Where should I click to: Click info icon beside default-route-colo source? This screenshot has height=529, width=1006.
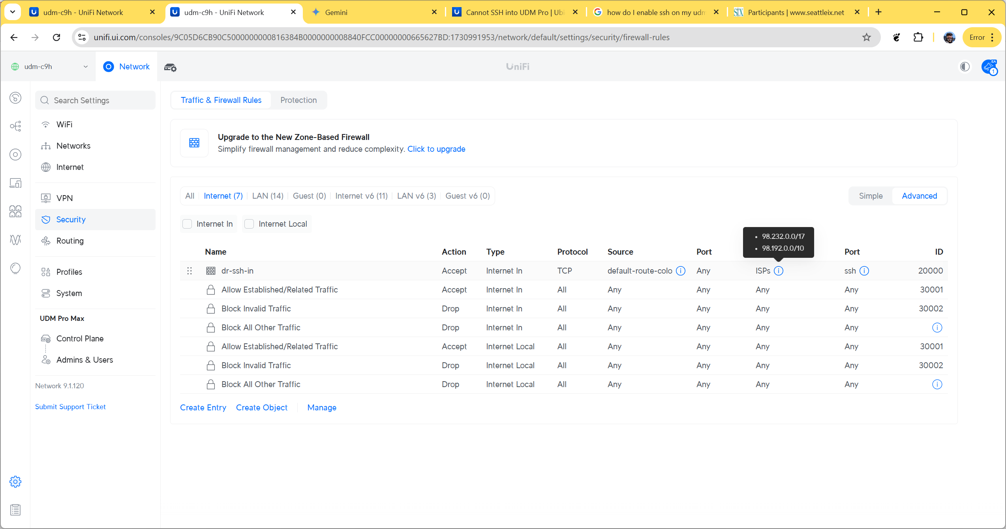[681, 271]
